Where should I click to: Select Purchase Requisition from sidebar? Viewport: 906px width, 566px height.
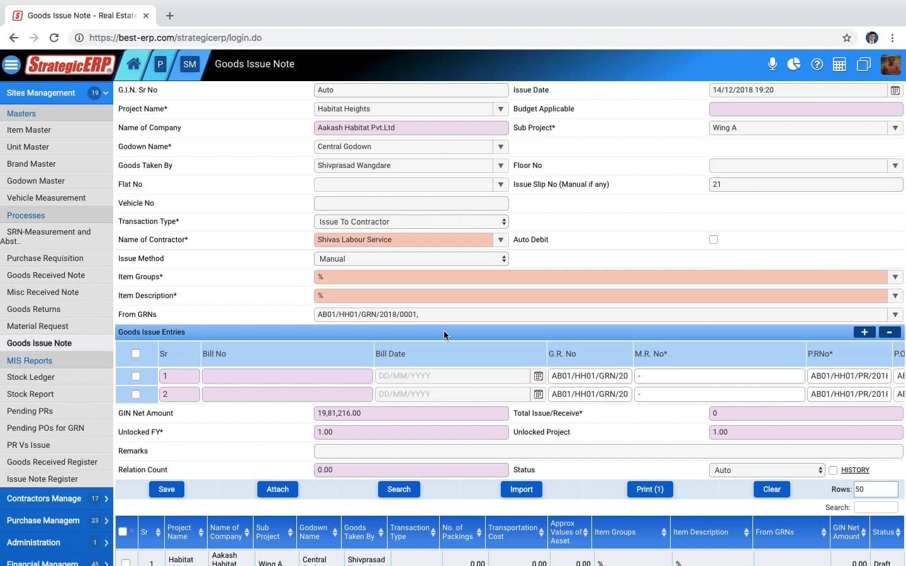point(45,258)
